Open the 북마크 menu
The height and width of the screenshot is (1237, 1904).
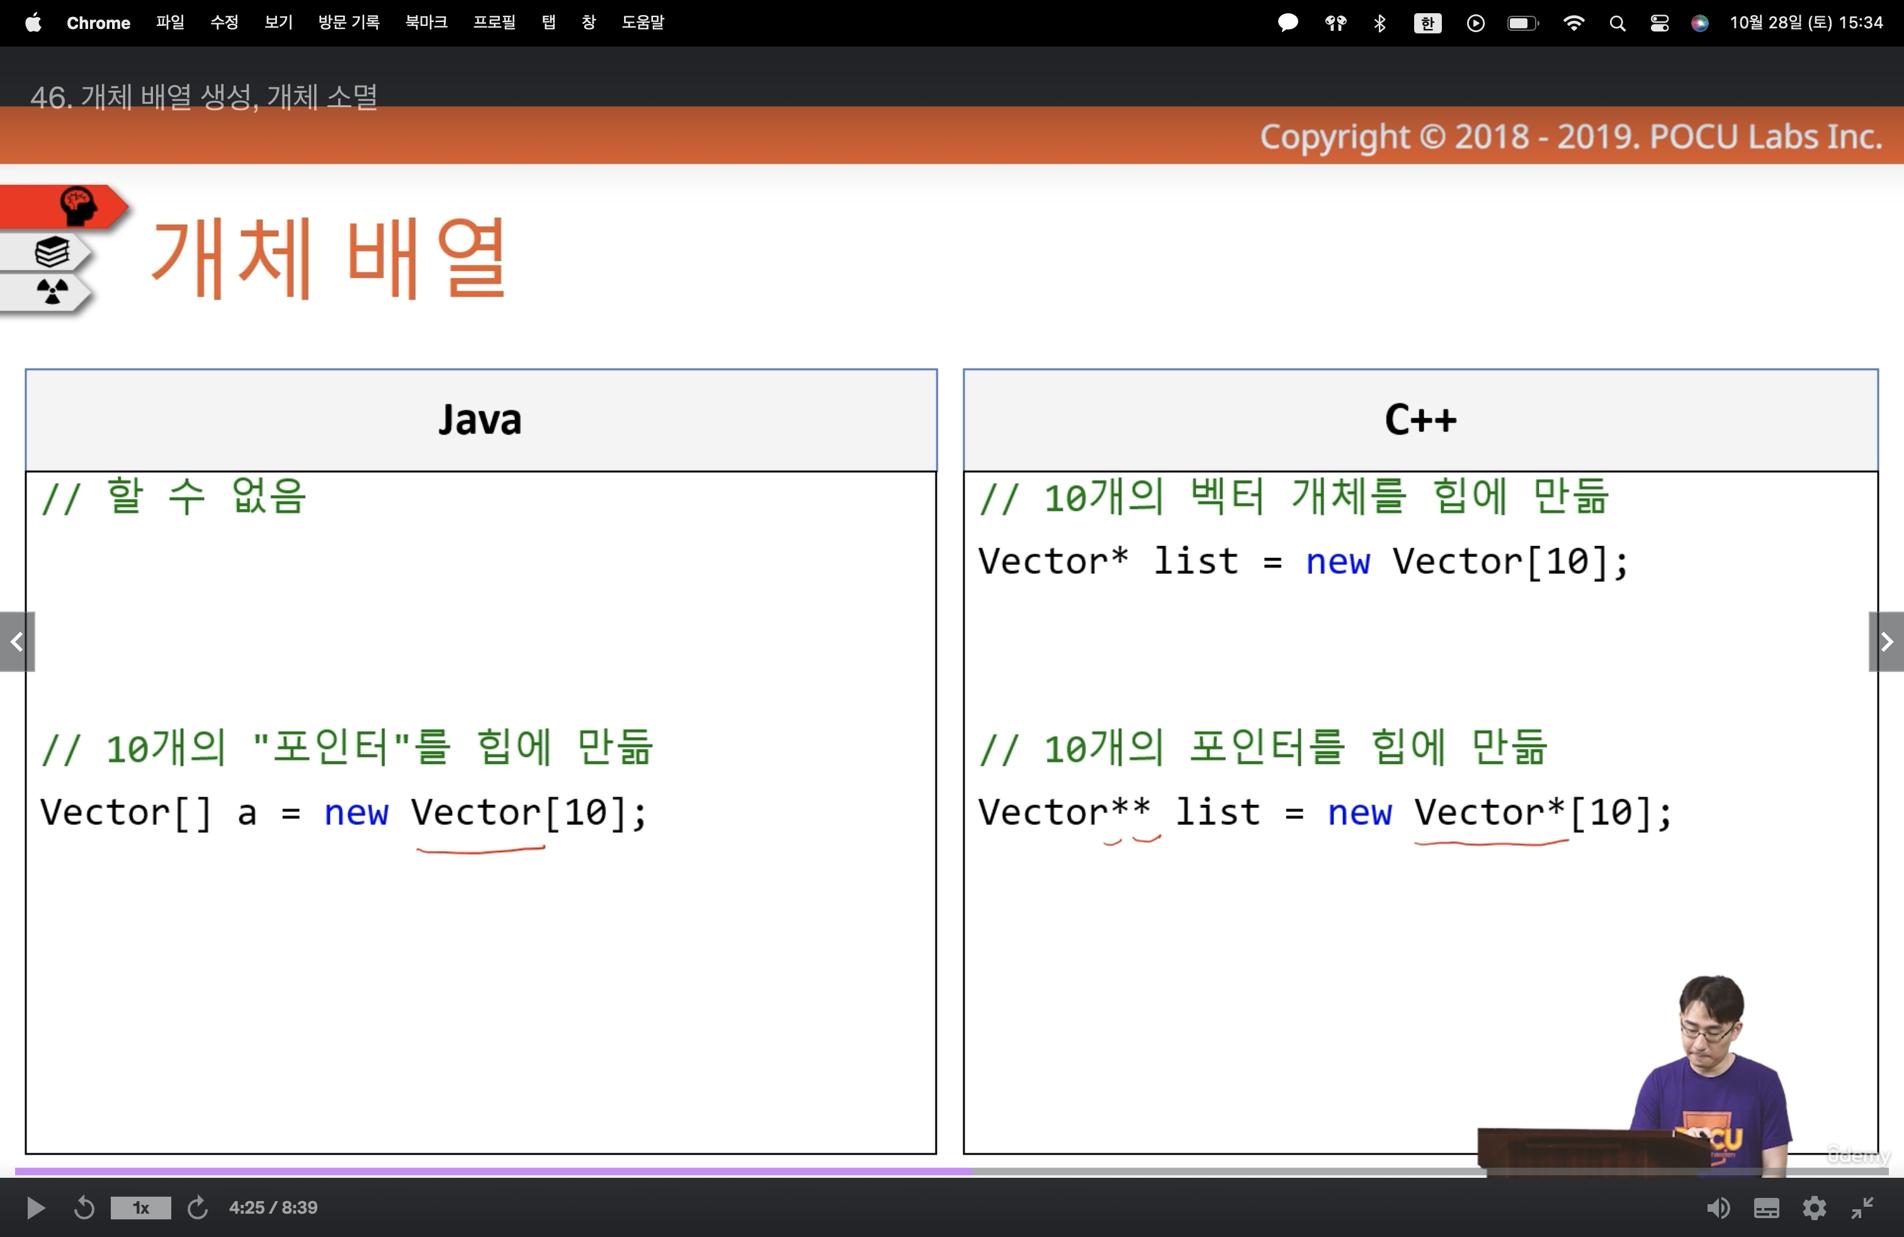(x=426, y=23)
